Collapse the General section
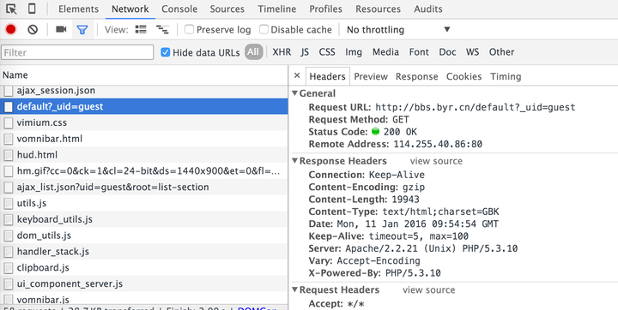Image resolution: width=618 pixels, height=310 pixels. coord(295,93)
